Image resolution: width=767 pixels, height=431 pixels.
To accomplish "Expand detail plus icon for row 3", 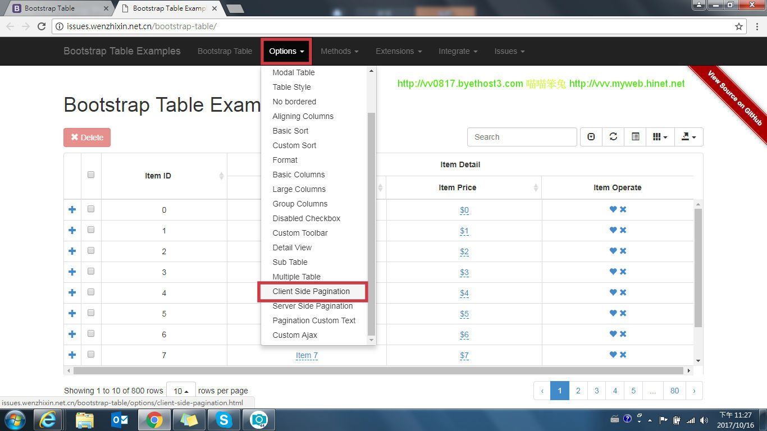I will point(72,272).
